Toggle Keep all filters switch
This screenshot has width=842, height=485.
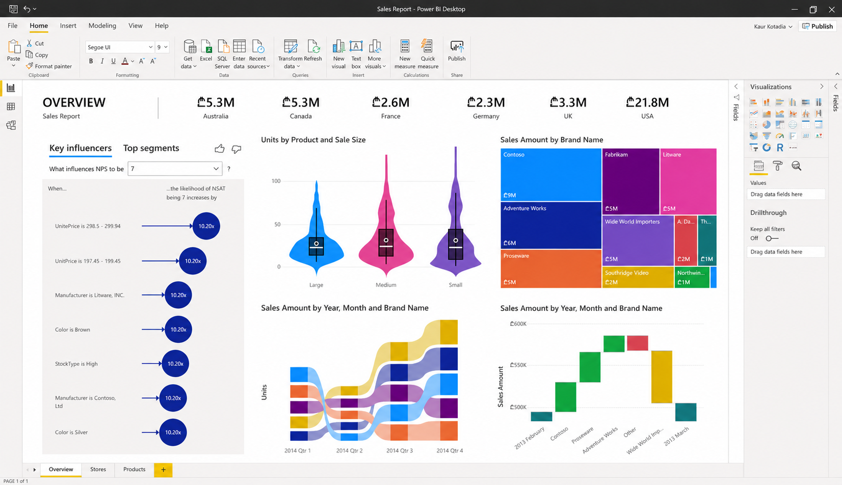(x=772, y=238)
